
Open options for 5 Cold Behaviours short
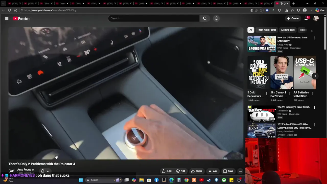point(267,94)
